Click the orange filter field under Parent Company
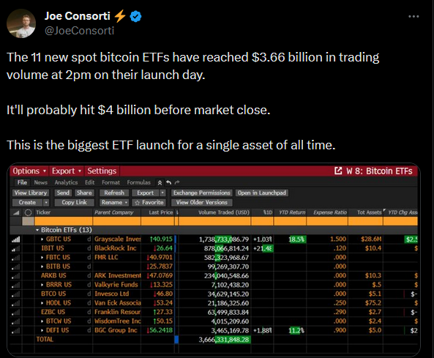 click(x=117, y=221)
